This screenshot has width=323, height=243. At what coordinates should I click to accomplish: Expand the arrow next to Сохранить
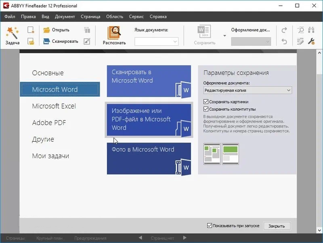[224, 36]
